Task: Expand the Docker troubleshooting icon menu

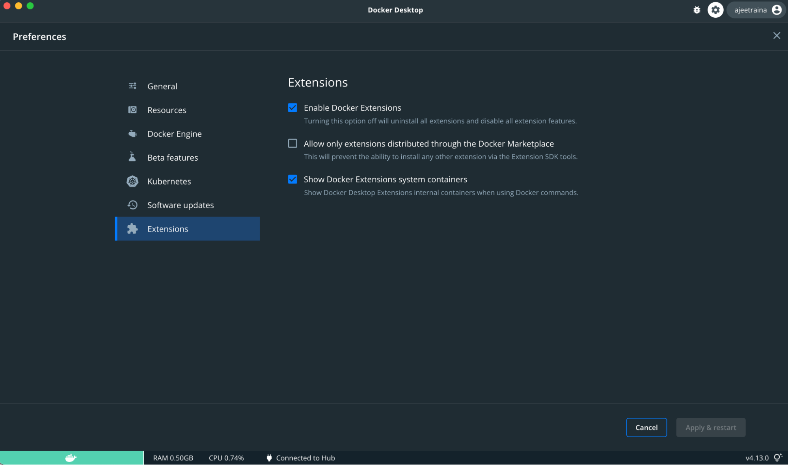Action: coord(698,9)
